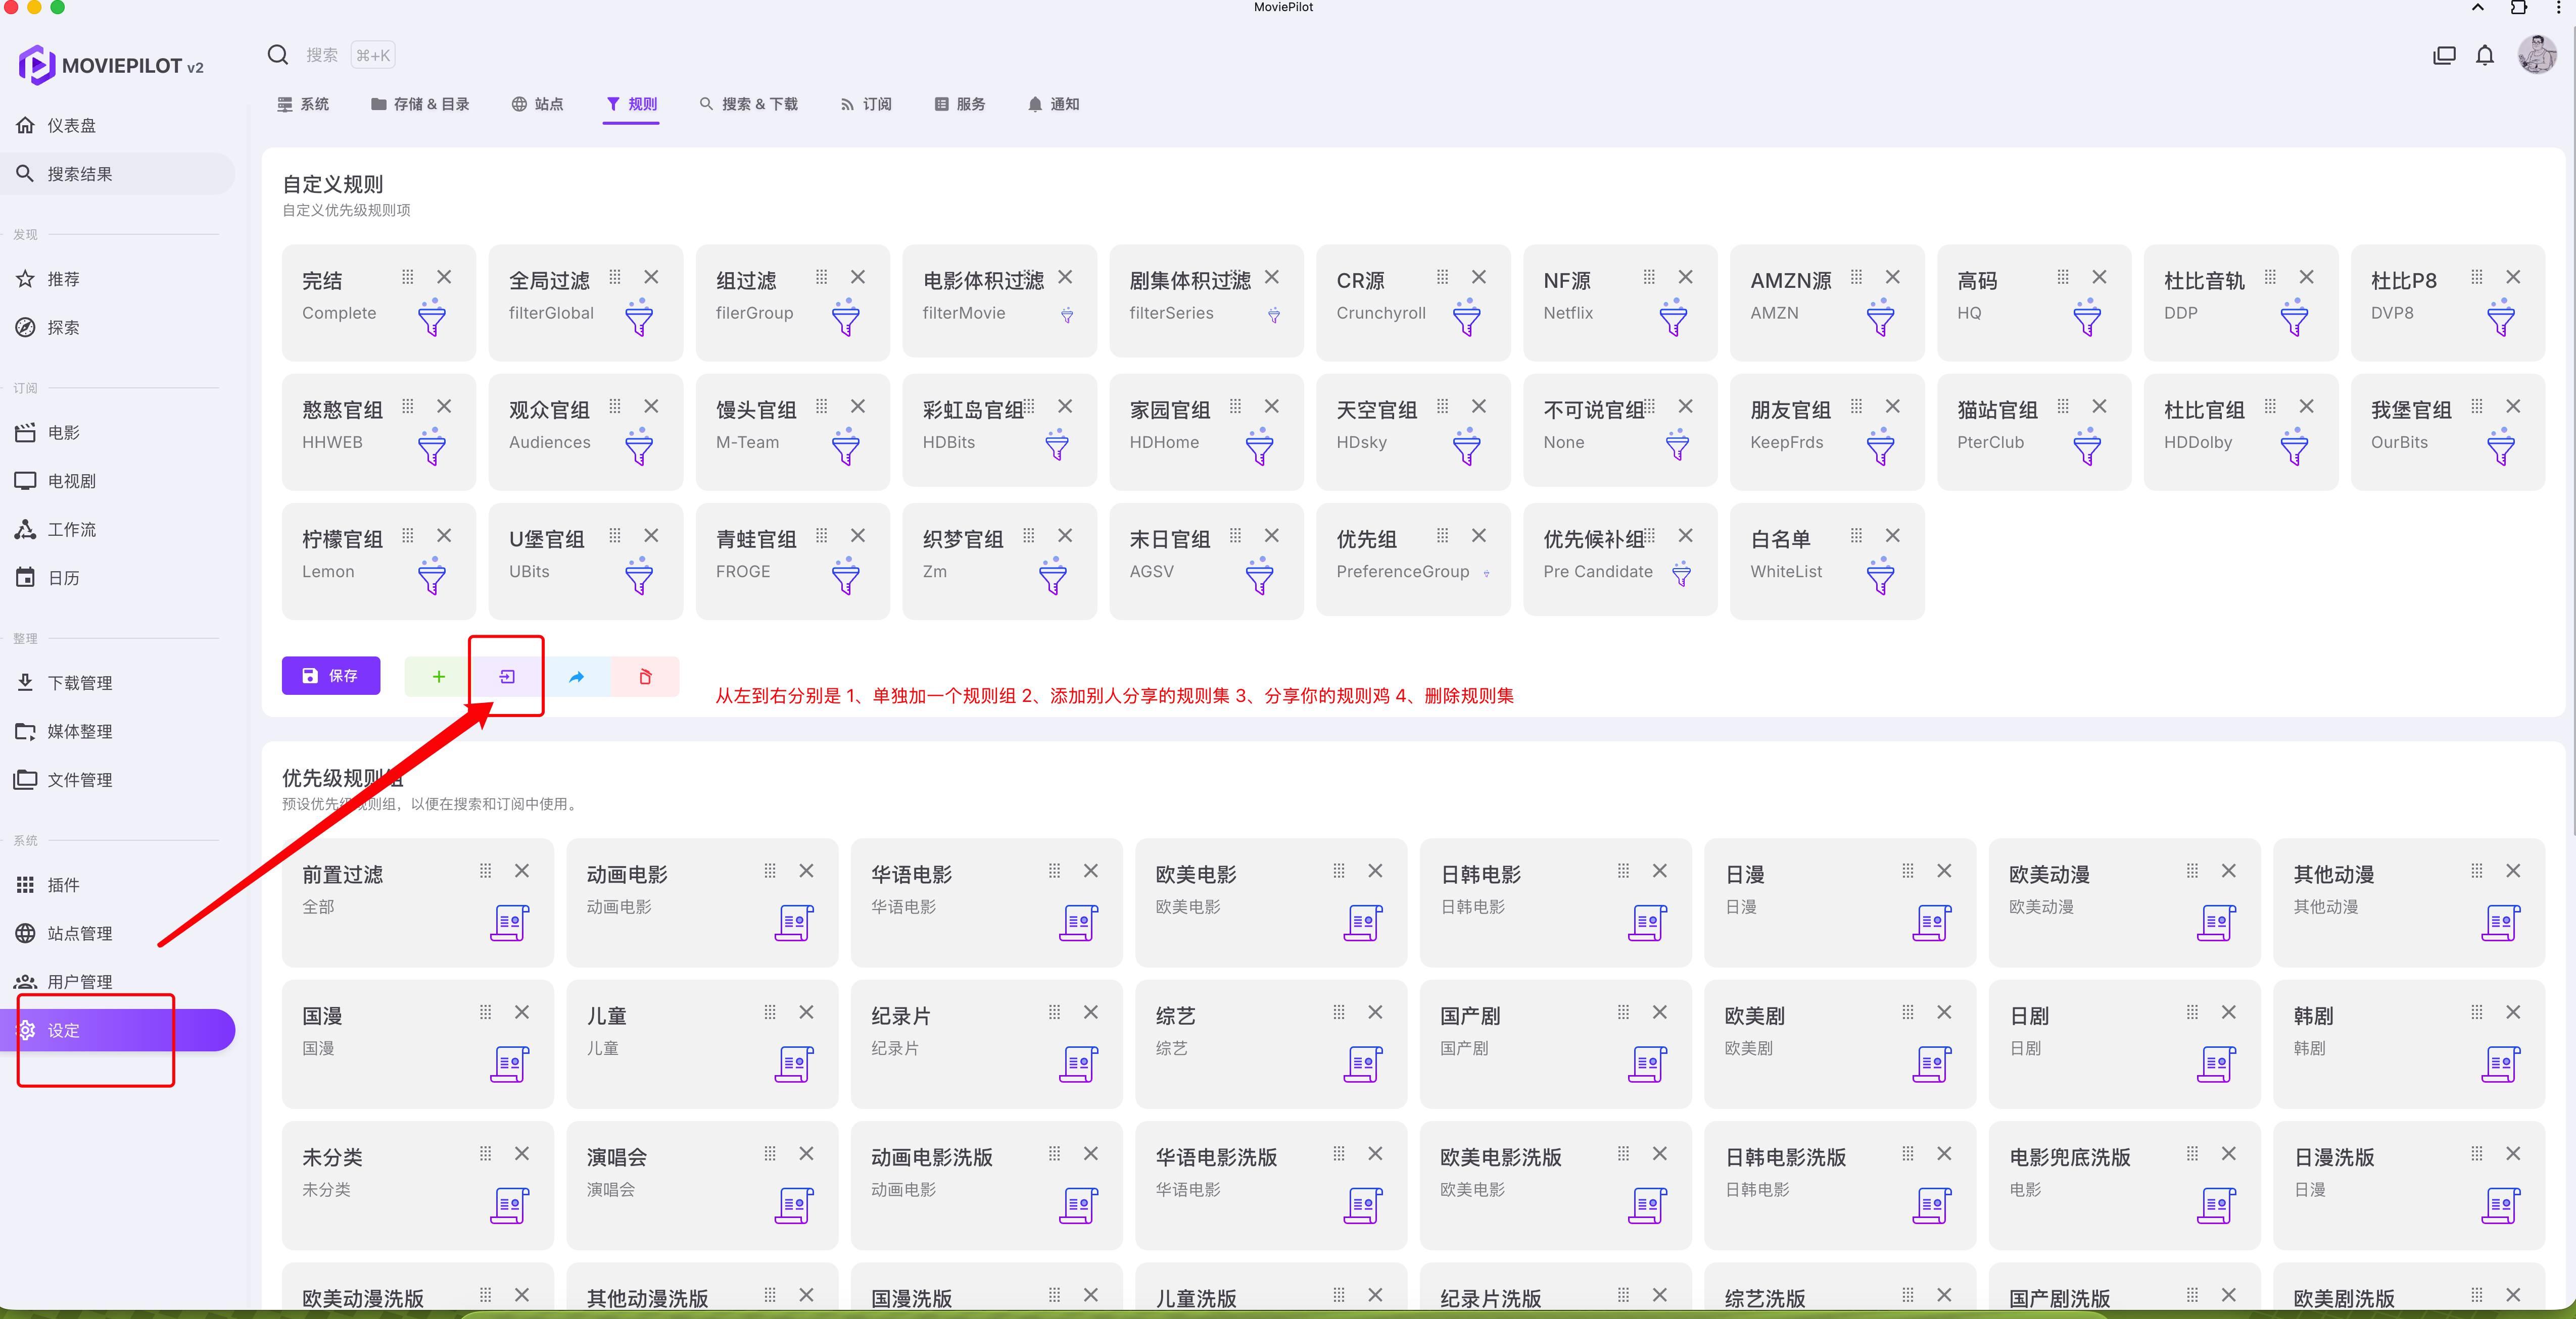Click drag handle on 全局过滤 card
The image size is (2576, 1319).
coord(615,277)
